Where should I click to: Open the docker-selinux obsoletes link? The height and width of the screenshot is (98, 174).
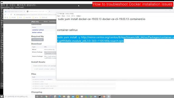tap(37, 32)
